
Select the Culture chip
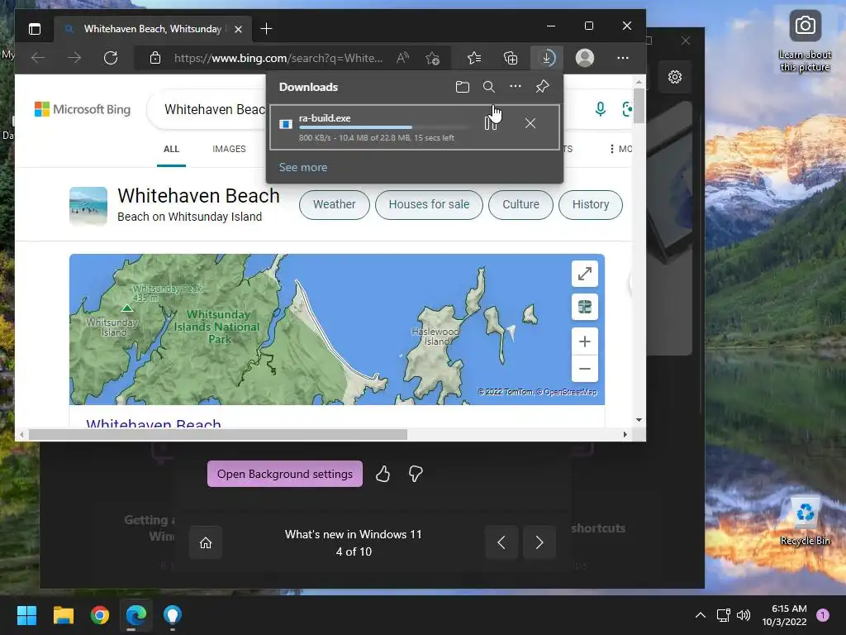[x=520, y=205]
